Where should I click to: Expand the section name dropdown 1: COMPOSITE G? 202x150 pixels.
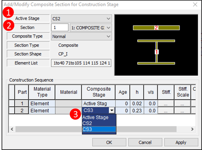click(x=91, y=28)
